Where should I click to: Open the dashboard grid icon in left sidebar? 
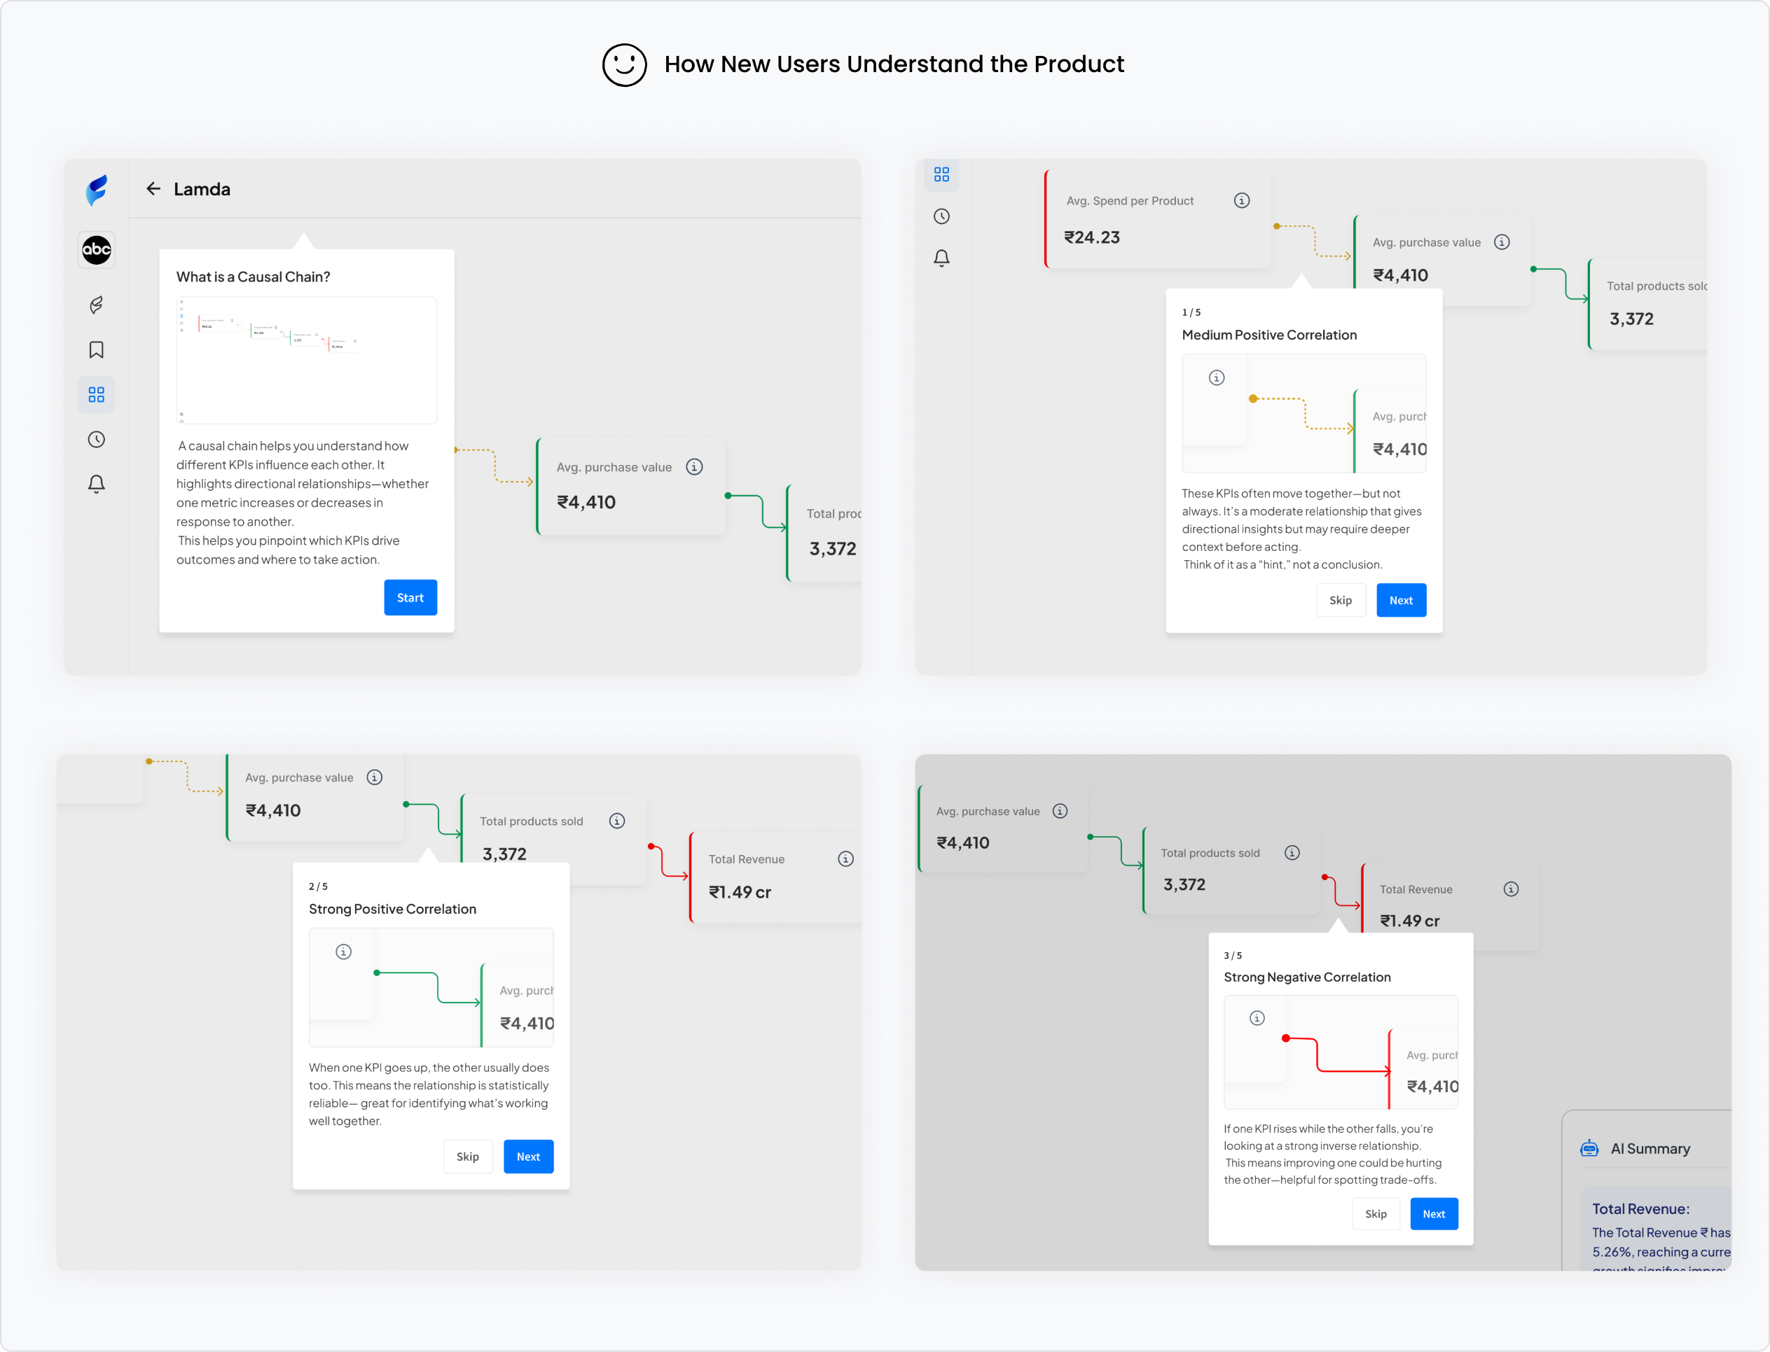click(x=97, y=394)
